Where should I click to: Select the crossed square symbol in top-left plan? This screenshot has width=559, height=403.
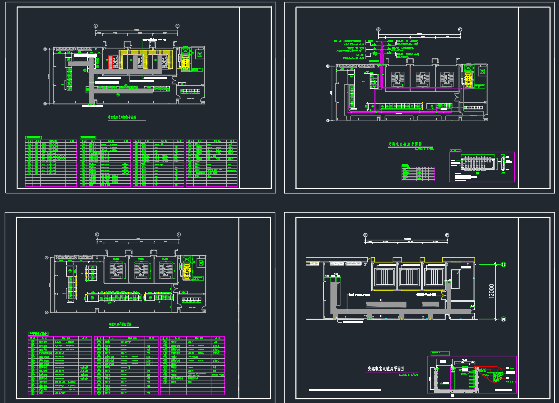200,54
